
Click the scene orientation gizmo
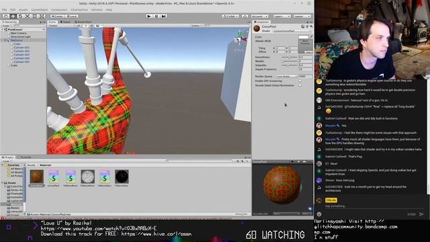pyautogui.click(x=239, y=40)
